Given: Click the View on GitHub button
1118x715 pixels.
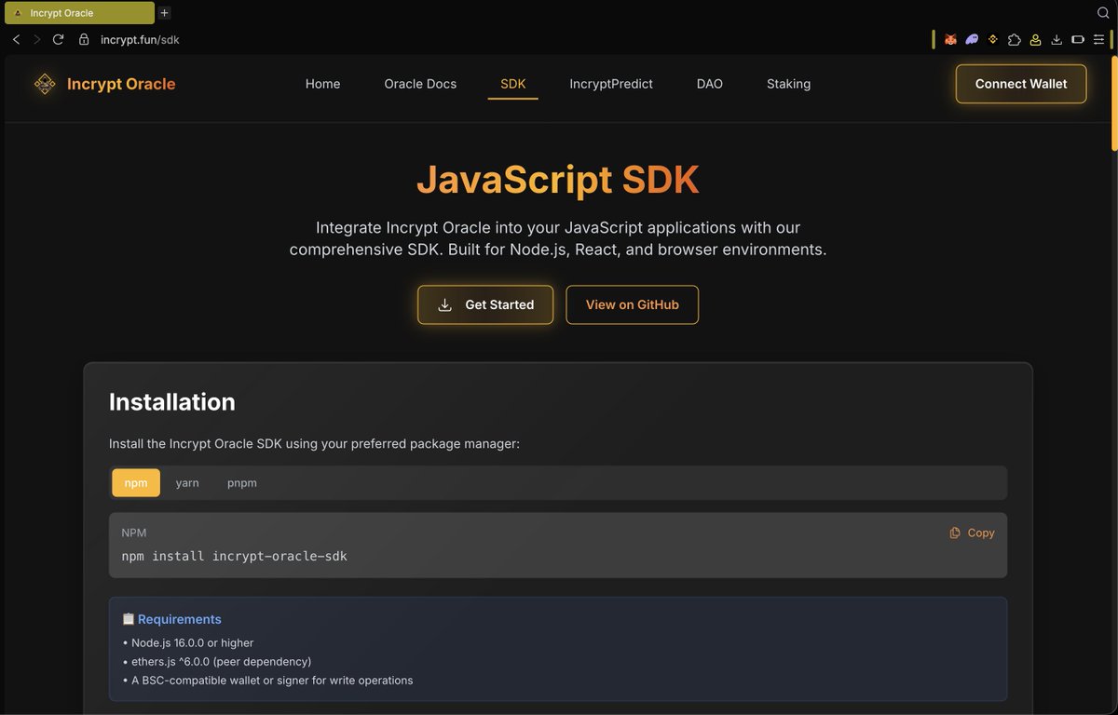Looking at the screenshot, I should tap(633, 304).
